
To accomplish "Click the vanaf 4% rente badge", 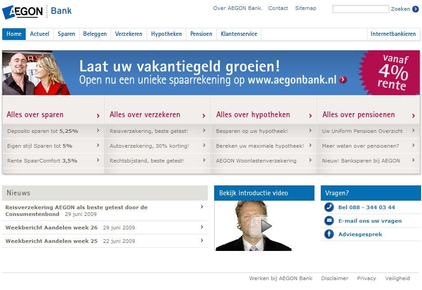I will click(x=390, y=73).
